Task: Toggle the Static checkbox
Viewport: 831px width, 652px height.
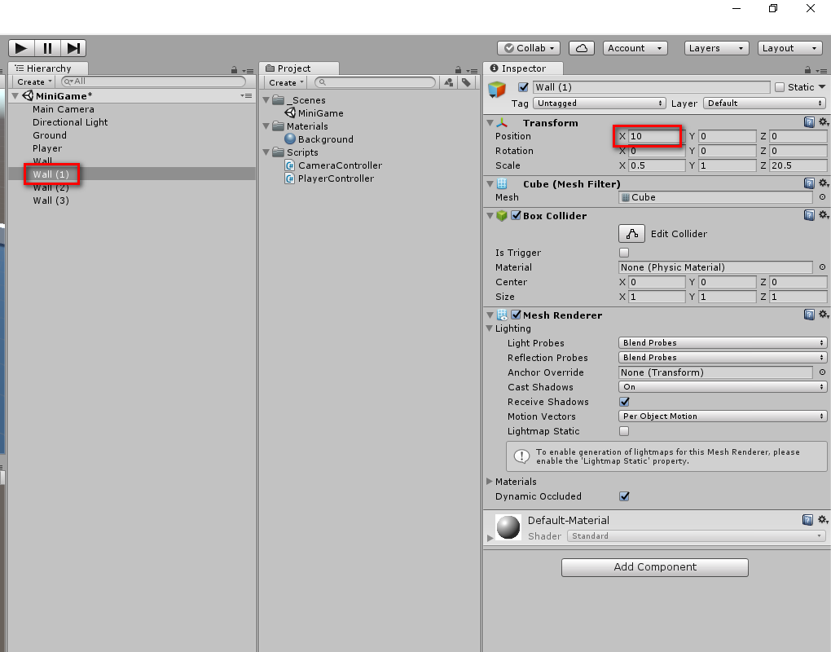Action: point(780,87)
